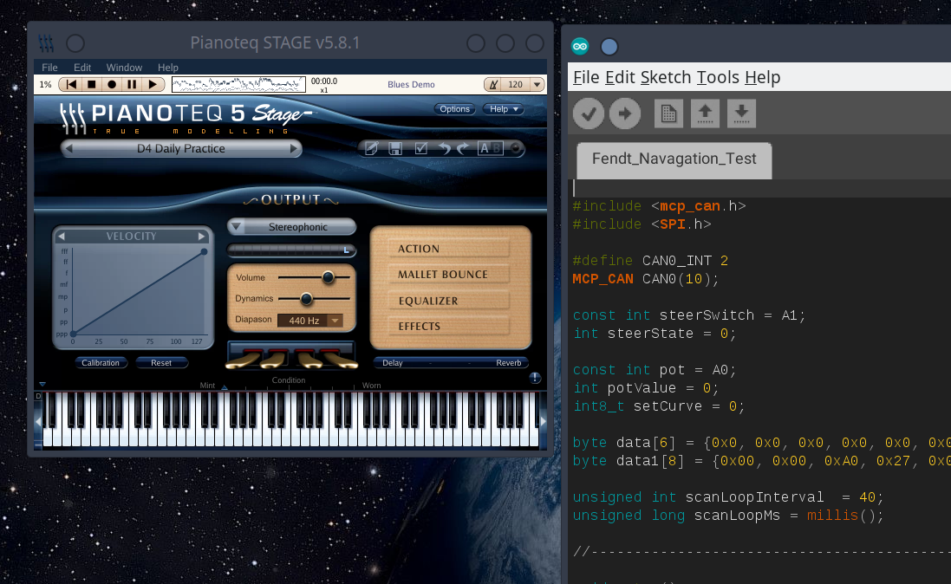Click the Condition slider marker near Mint
The height and width of the screenshot is (584, 951).
click(225, 387)
